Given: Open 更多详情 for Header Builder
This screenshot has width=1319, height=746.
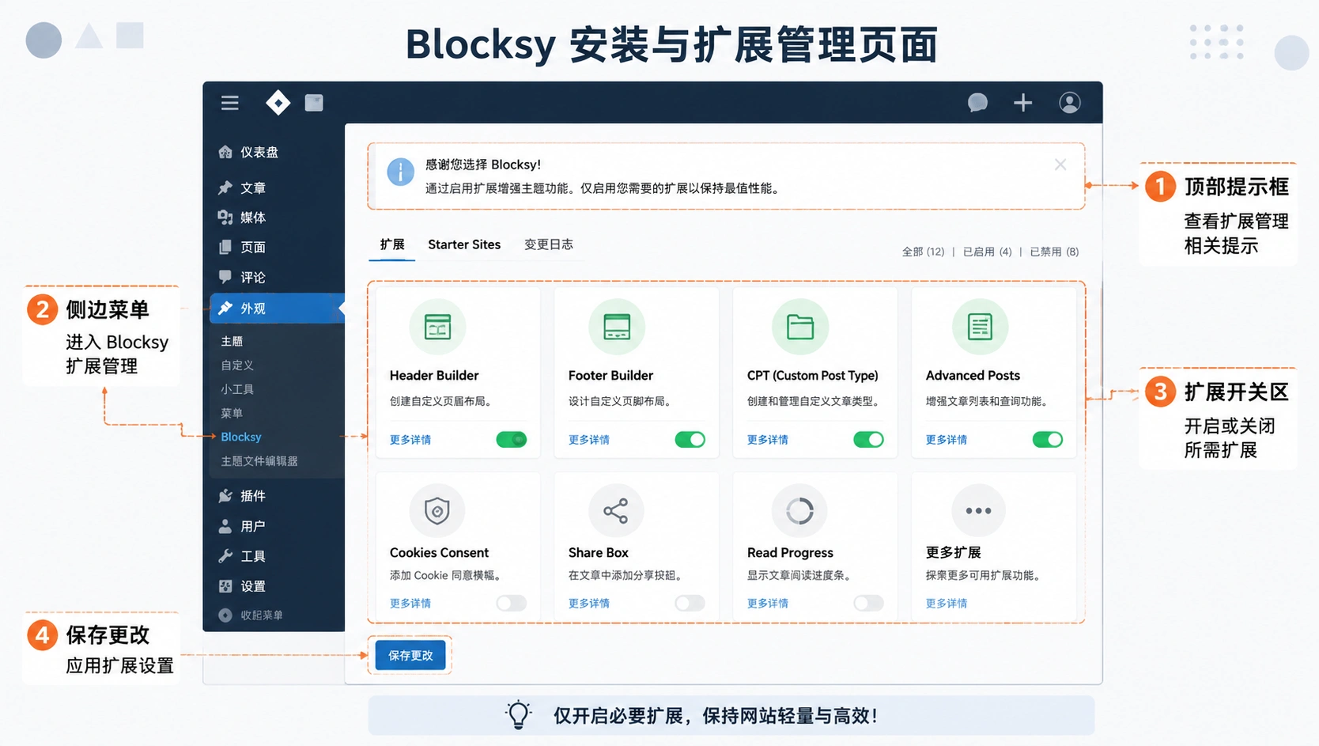Looking at the screenshot, I should click(x=410, y=440).
